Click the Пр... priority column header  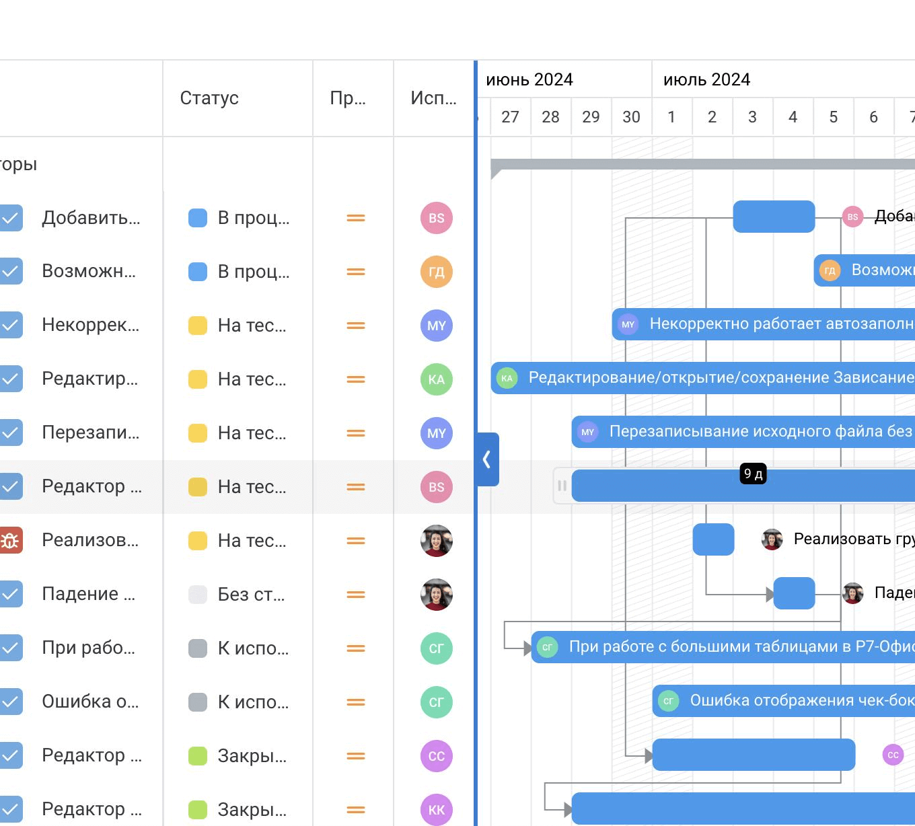click(348, 98)
